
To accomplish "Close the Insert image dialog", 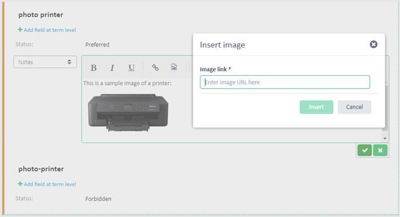I will coord(374,44).
